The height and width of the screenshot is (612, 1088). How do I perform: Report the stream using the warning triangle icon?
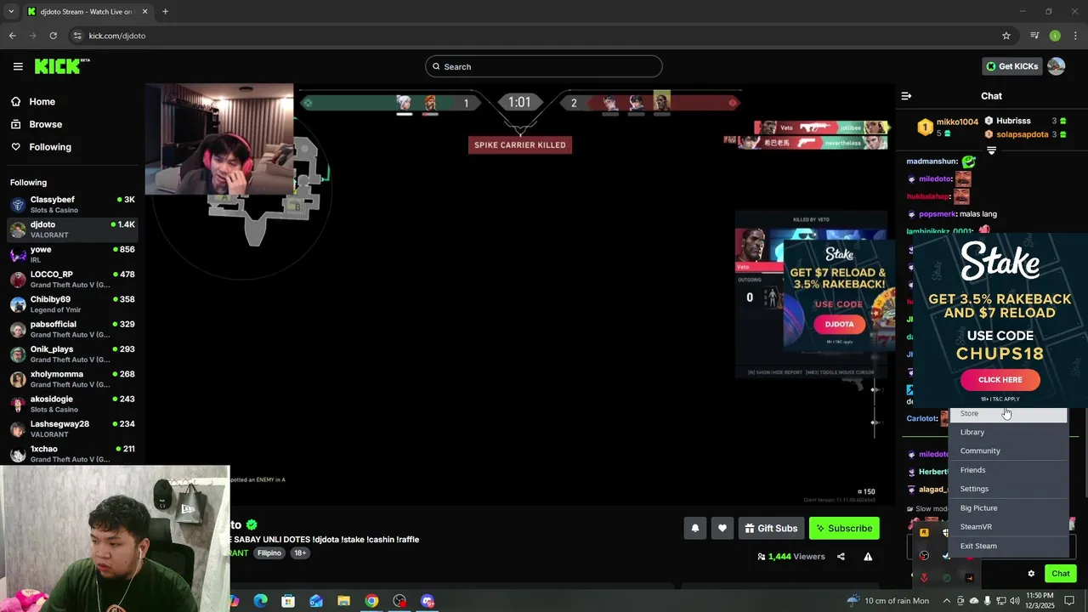[868, 557]
